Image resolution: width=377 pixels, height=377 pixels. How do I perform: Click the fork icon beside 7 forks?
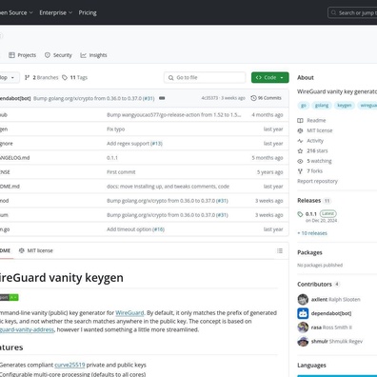pyautogui.click(x=300, y=171)
